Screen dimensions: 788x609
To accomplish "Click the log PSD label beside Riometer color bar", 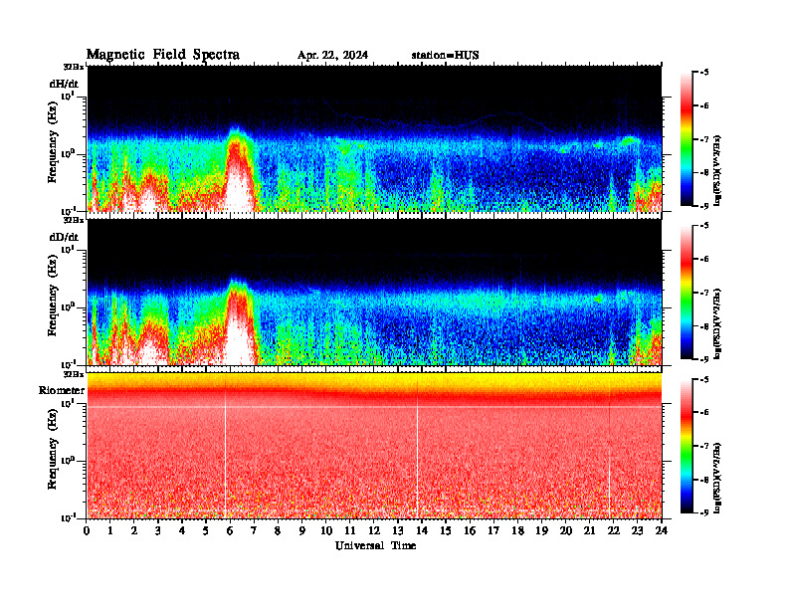I will (x=717, y=478).
